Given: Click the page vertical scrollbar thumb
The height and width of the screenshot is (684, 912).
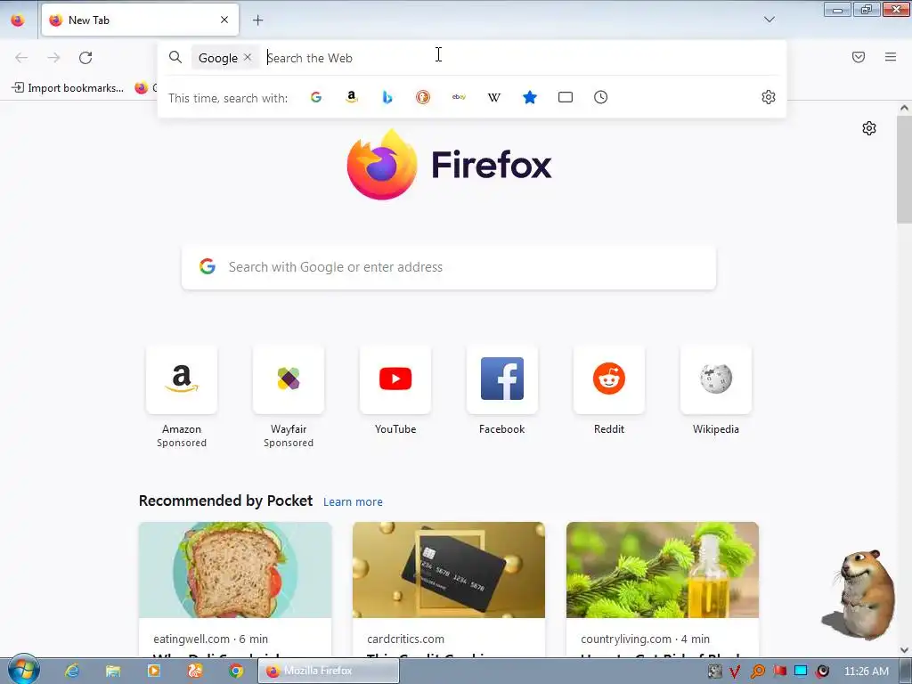Looking at the screenshot, I should click(x=904, y=168).
